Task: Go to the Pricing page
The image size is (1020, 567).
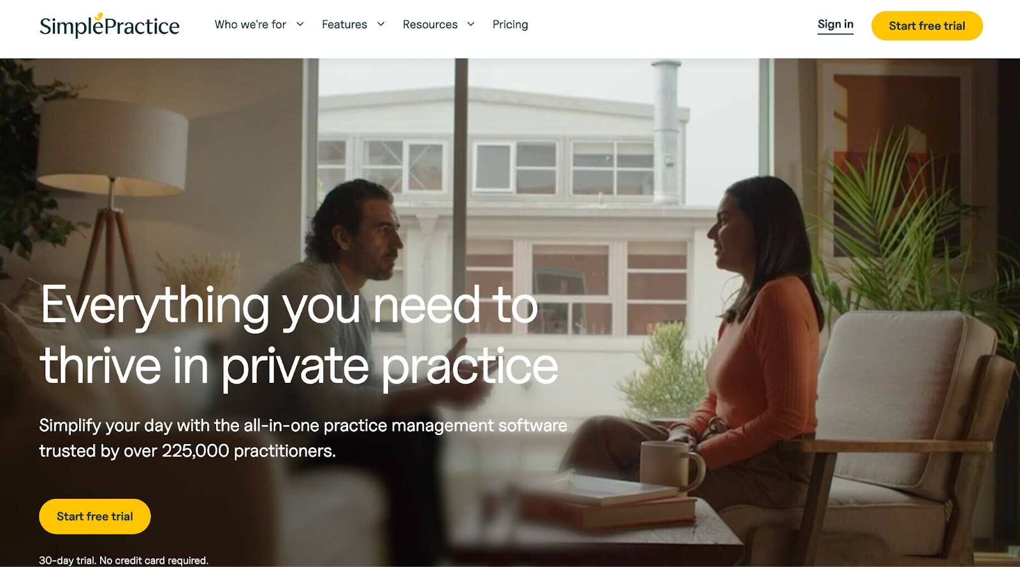Action: click(510, 24)
